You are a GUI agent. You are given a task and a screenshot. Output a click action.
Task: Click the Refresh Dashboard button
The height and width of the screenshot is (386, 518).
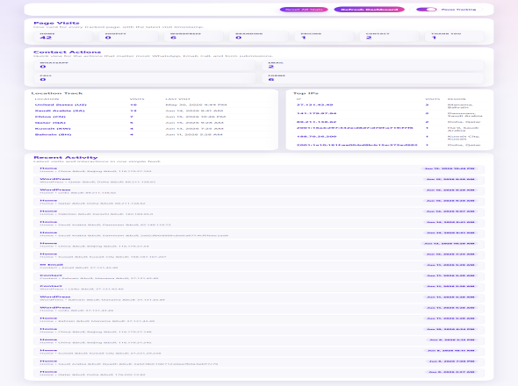369,10
